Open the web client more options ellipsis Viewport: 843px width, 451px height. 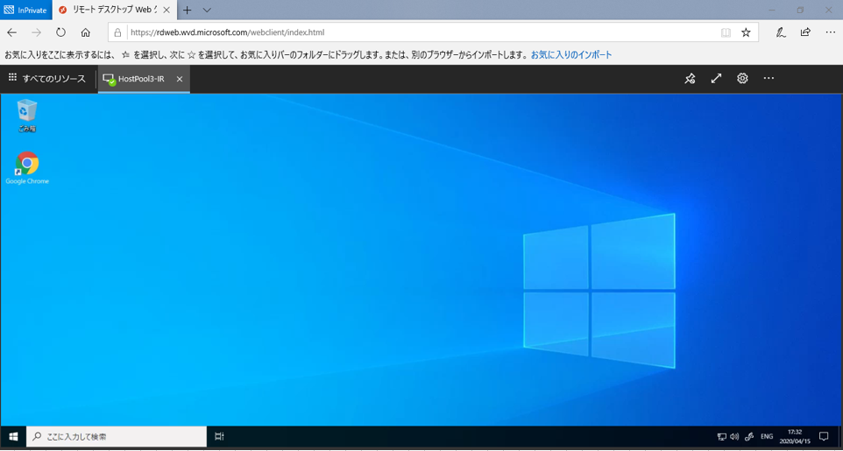pos(769,79)
